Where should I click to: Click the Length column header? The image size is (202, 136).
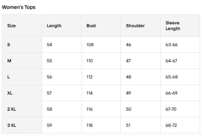pyautogui.click(x=54, y=26)
